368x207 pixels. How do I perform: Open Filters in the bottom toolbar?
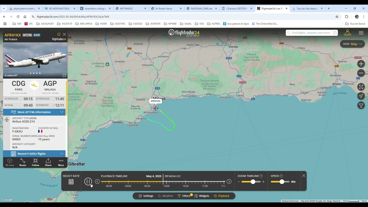click(184, 196)
